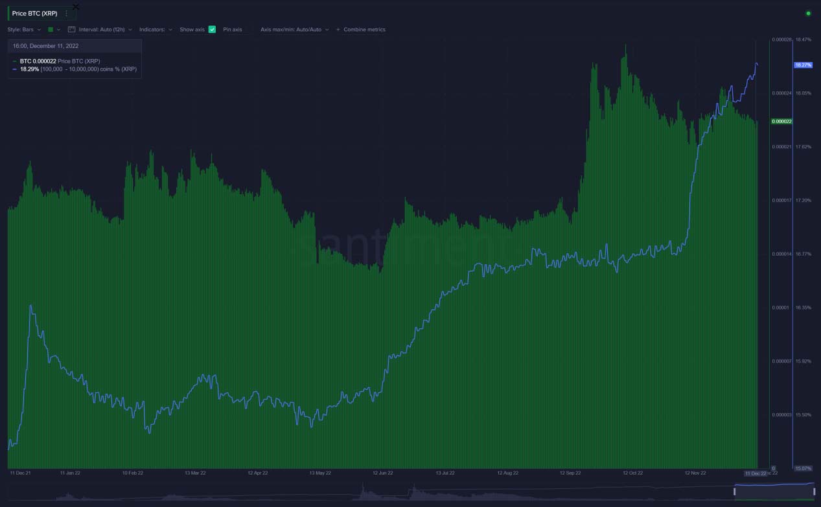Click the left handle of the navigator range

[734, 492]
